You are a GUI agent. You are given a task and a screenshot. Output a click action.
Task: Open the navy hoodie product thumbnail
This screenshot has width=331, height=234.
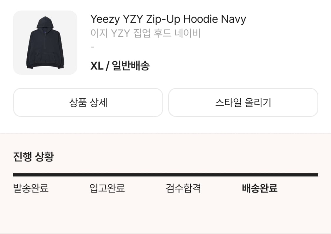[45, 43]
